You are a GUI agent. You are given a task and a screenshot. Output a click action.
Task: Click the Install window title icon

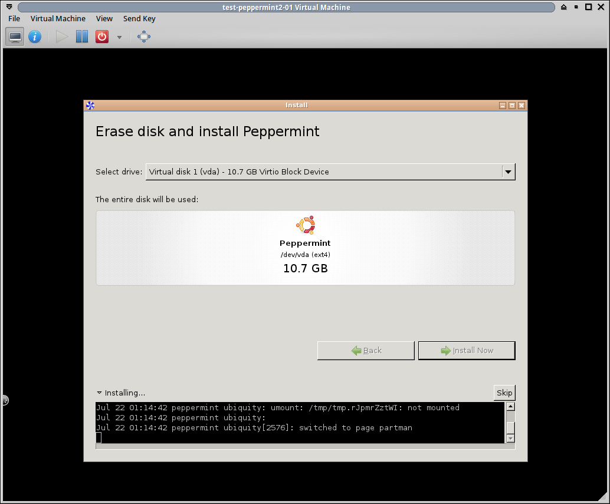(x=90, y=106)
